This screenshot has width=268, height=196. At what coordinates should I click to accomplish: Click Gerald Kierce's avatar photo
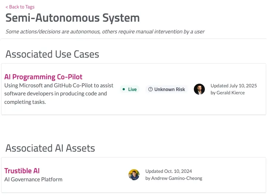(x=199, y=89)
